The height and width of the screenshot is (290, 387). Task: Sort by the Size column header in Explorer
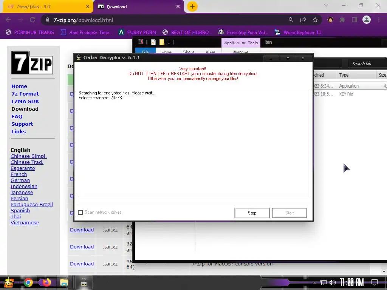pyautogui.click(x=382, y=75)
